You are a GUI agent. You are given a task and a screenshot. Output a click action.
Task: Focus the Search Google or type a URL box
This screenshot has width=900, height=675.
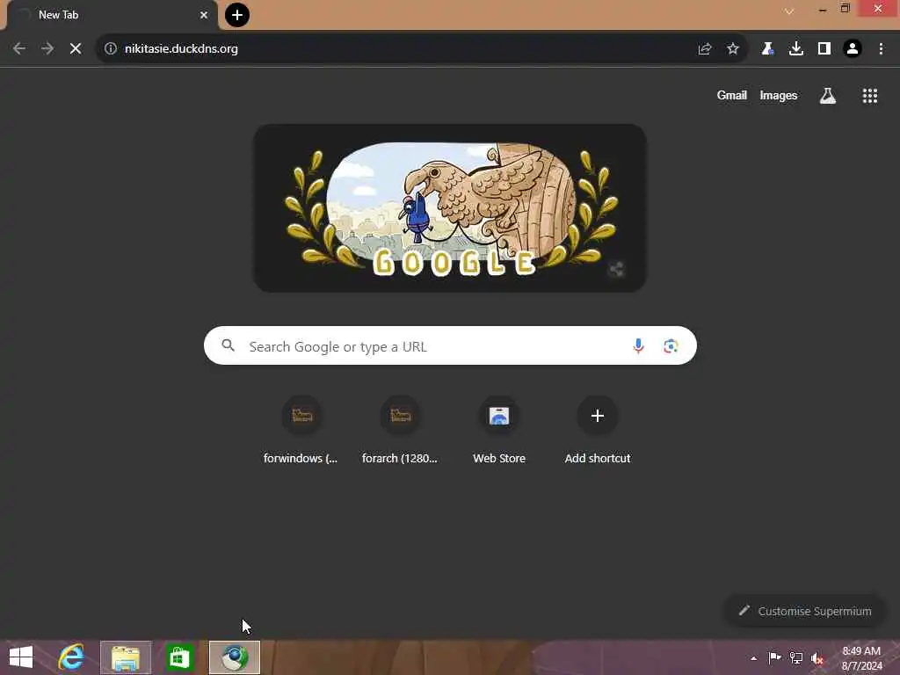pyautogui.click(x=450, y=346)
